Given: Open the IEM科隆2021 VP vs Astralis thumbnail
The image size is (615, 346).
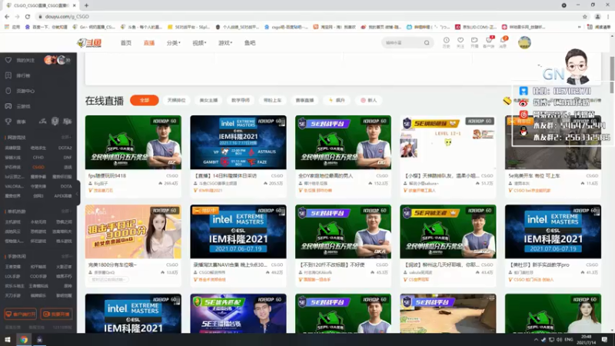Looking at the screenshot, I should [x=238, y=142].
